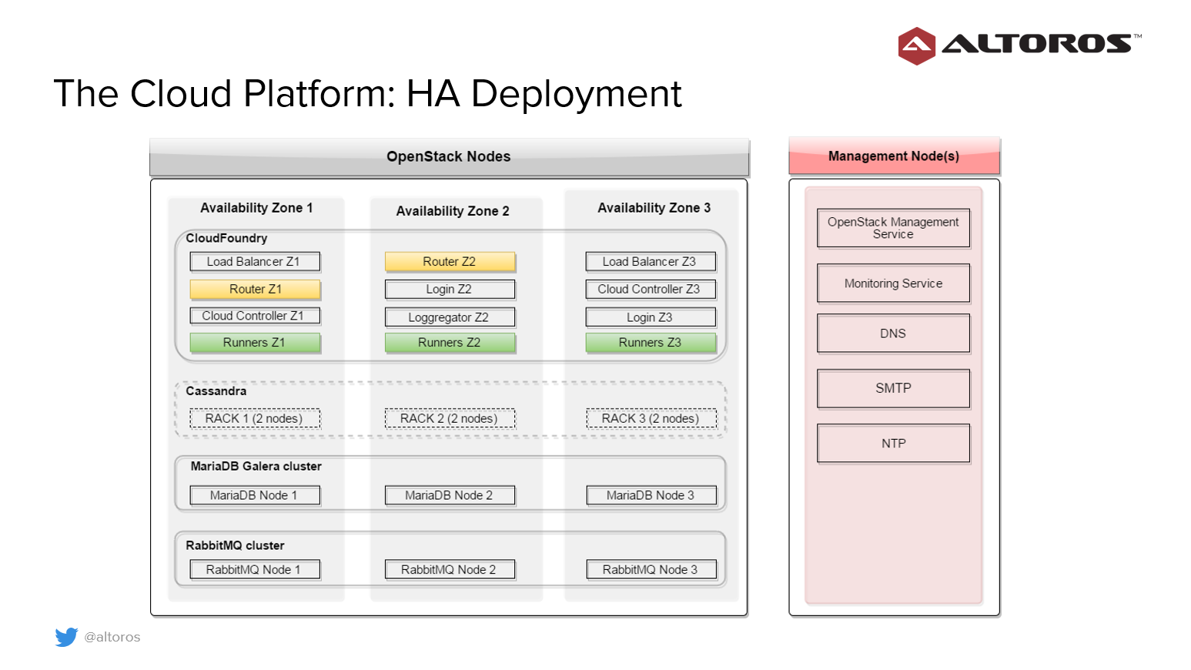The image size is (1191, 670).
Task: Select the OpenStack Management Service box
Action: pos(894,228)
